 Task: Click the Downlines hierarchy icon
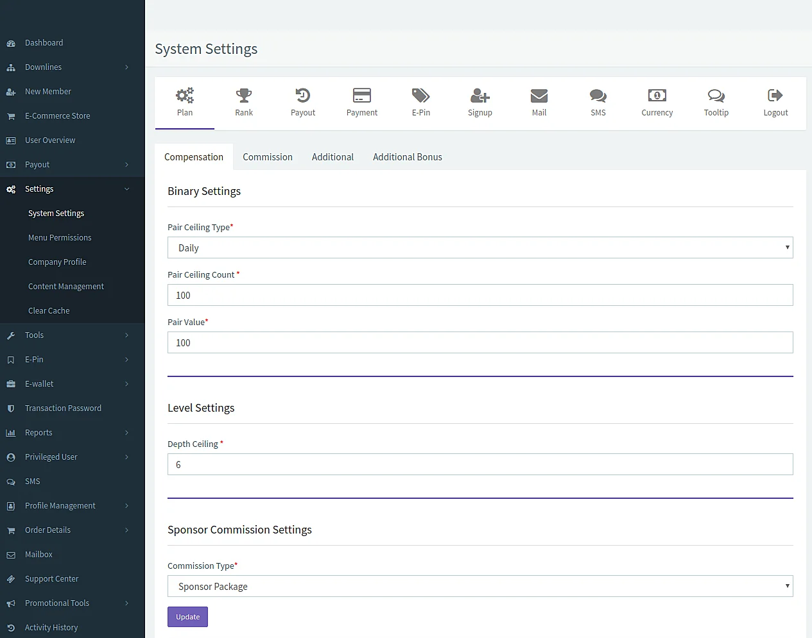[x=11, y=68]
